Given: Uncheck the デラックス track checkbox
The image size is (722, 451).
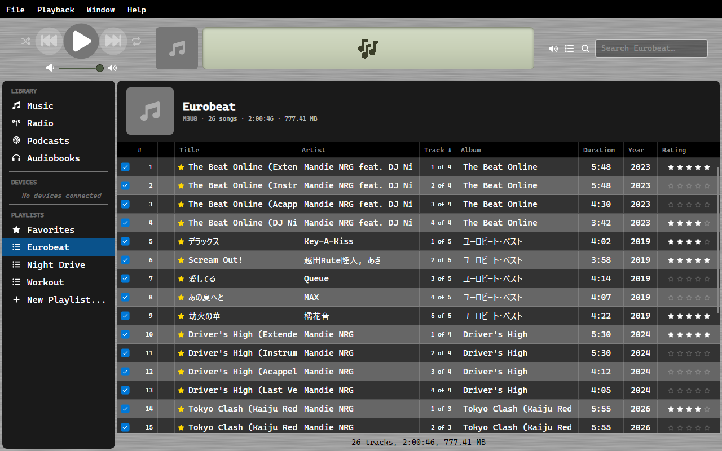Looking at the screenshot, I should [x=125, y=241].
